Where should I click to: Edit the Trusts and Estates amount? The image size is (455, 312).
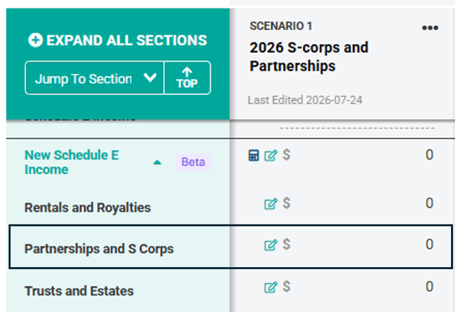[270, 288]
